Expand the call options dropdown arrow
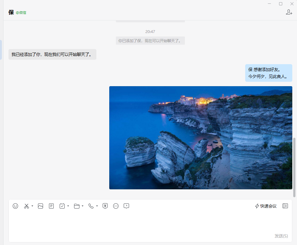Viewport: 297px width, 245px height. click(x=97, y=206)
